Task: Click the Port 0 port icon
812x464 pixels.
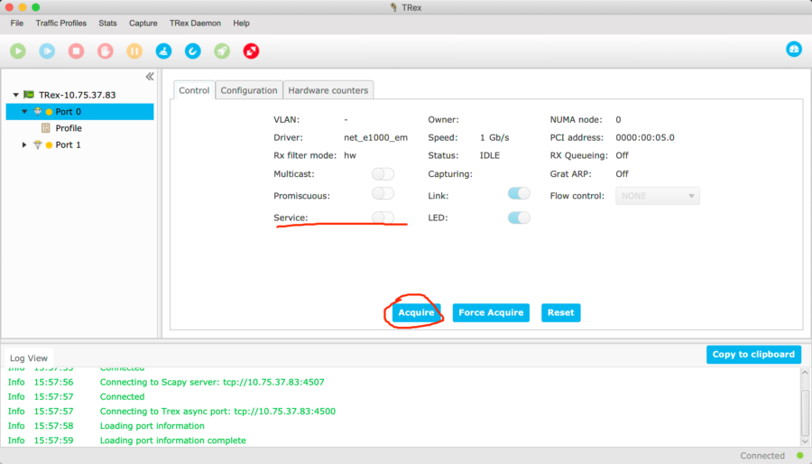Action: click(38, 111)
